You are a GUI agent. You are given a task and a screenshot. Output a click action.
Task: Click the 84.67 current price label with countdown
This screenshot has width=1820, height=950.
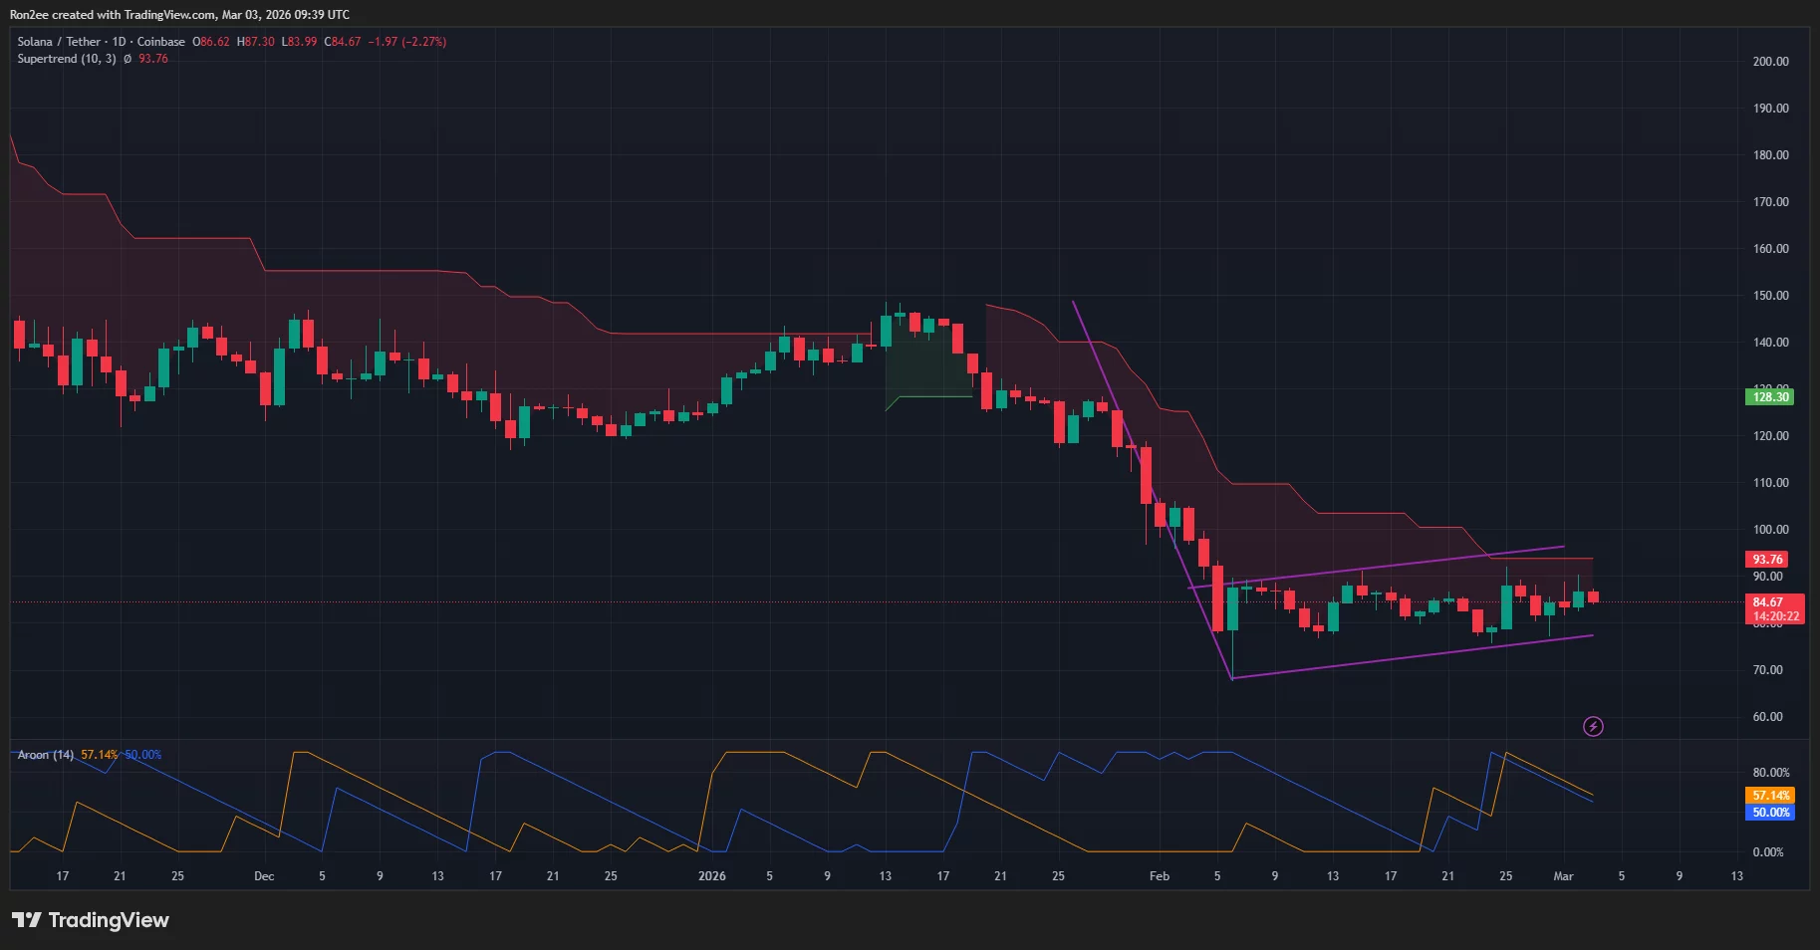coord(1775,608)
